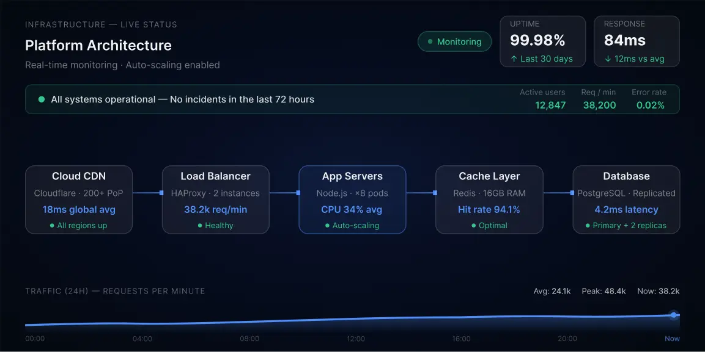Click the 20:00 label on the traffic axis
705x352 pixels.
(567, 339)
